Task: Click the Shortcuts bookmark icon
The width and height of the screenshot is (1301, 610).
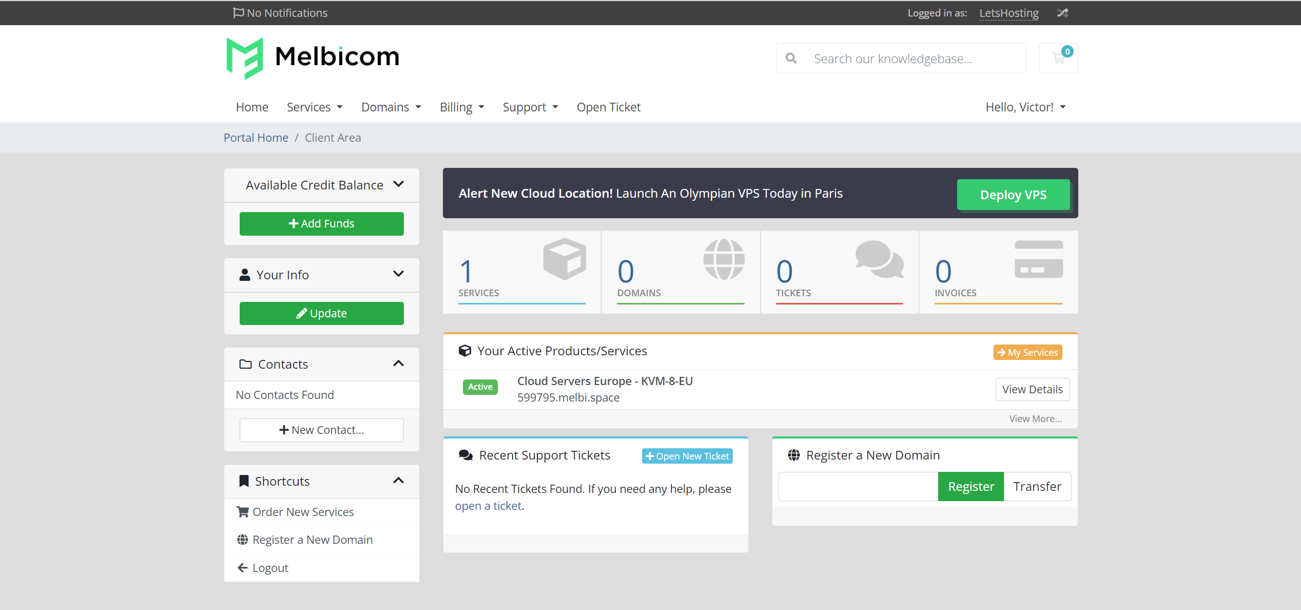Action: (244, 481)
